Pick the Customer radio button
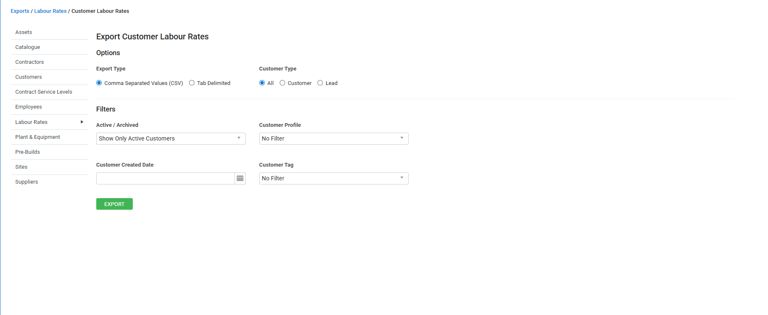The height and width of the screenshot is (315, 768). 283,83
